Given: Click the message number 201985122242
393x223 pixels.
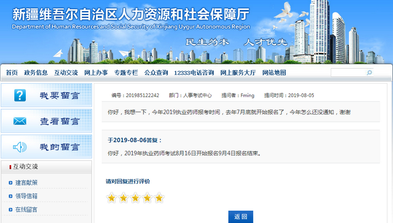Looking at the screenshot, I should [143, 95].
